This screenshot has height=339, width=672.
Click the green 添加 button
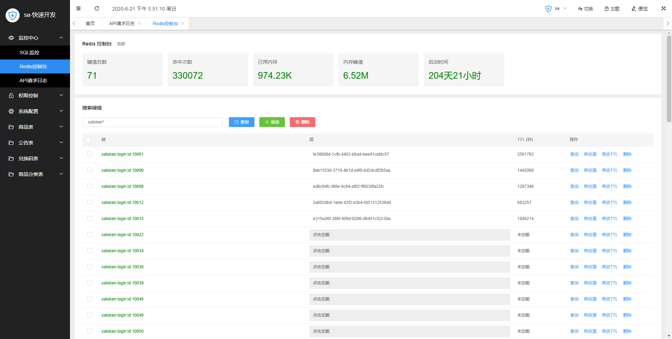(272, 122)
